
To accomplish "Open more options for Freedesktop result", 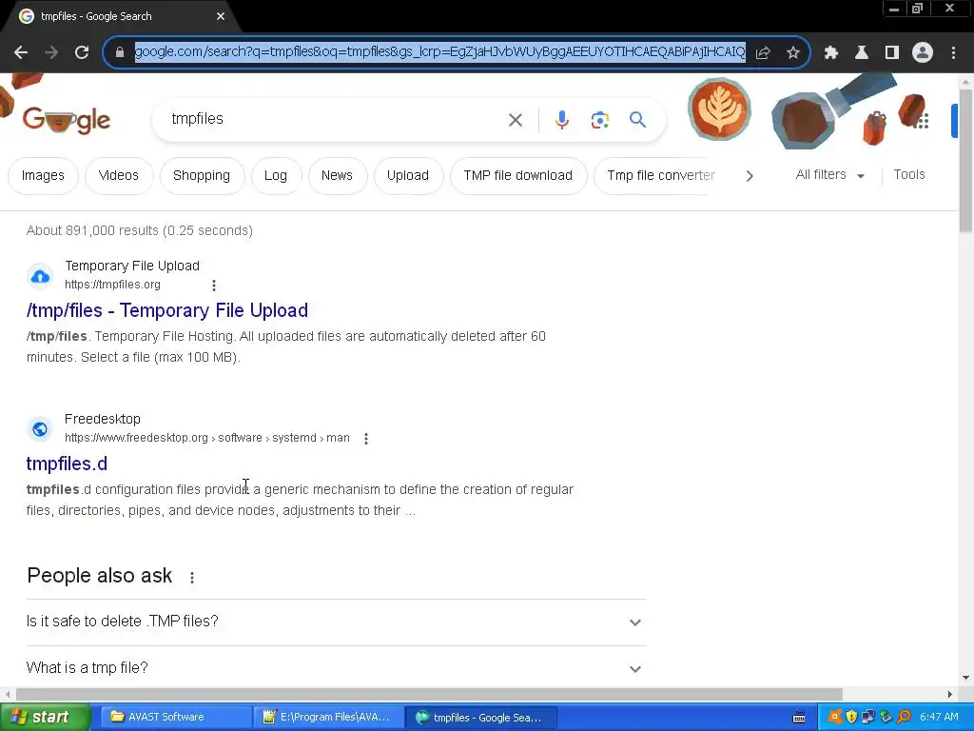I will click(366, 439).
